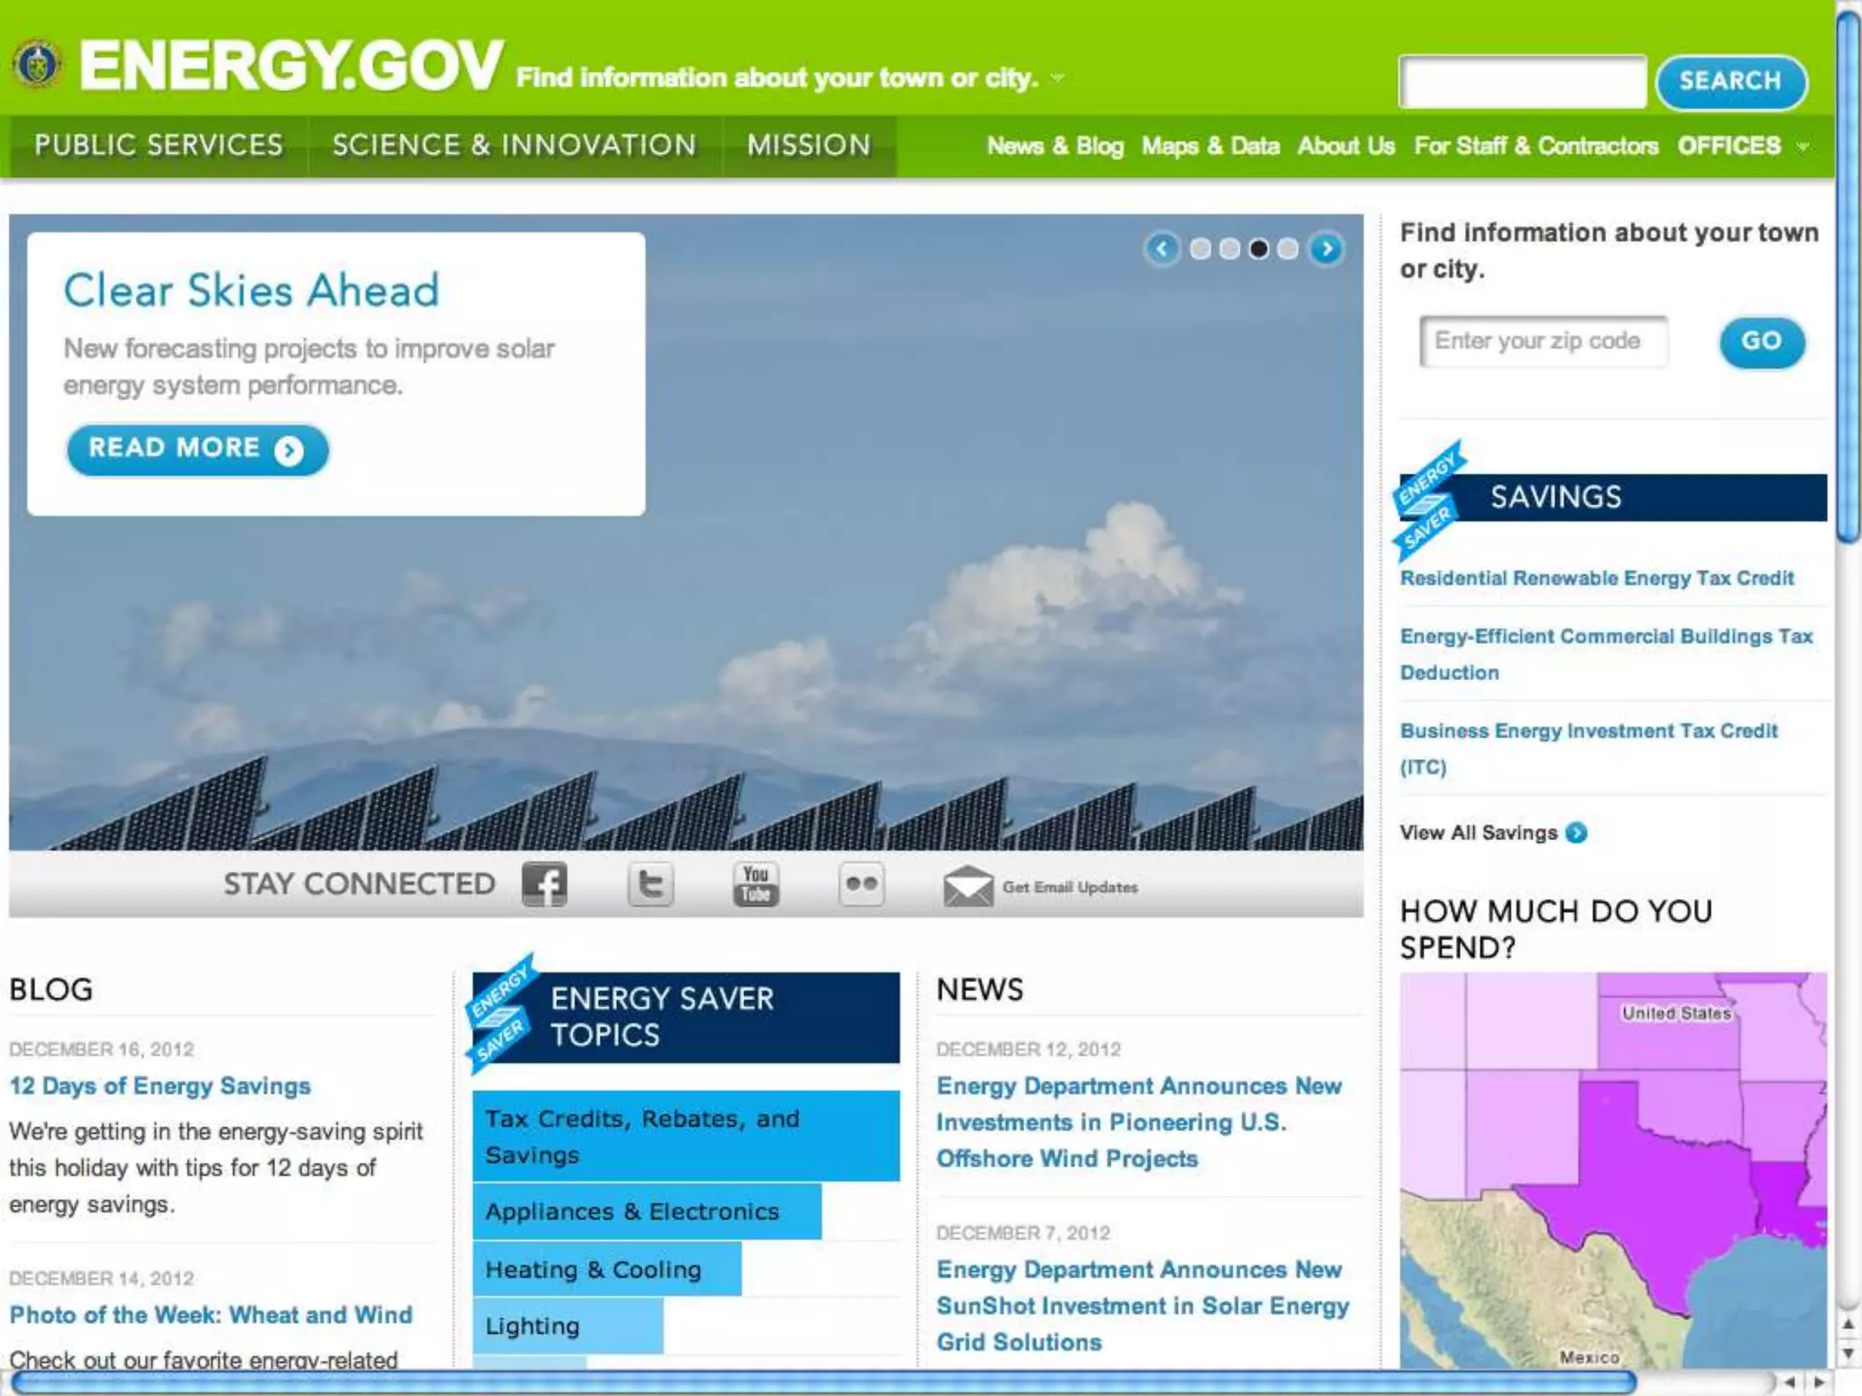Open the Public Services menu
Viewport: 1862px width, 1396px height.
[158, 145]
